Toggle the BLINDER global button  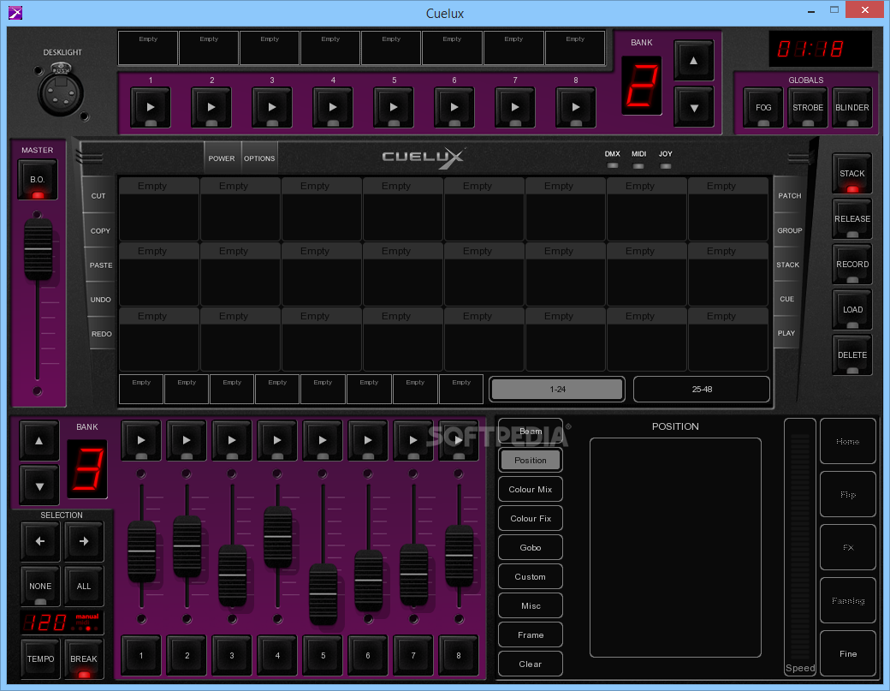[852, 107]
